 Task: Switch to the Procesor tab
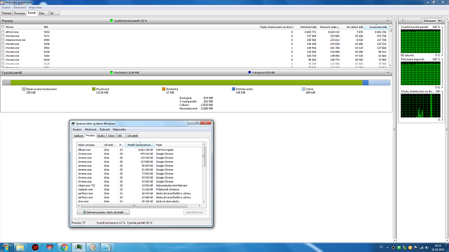[20, 13]
